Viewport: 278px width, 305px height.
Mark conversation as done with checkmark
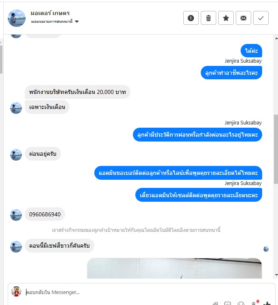[261, 18]
